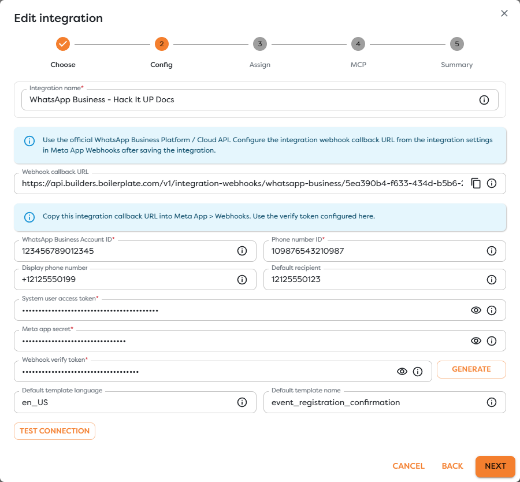Click the "Edit integration" heading
The image size is (520, 482).
point(58,18)
